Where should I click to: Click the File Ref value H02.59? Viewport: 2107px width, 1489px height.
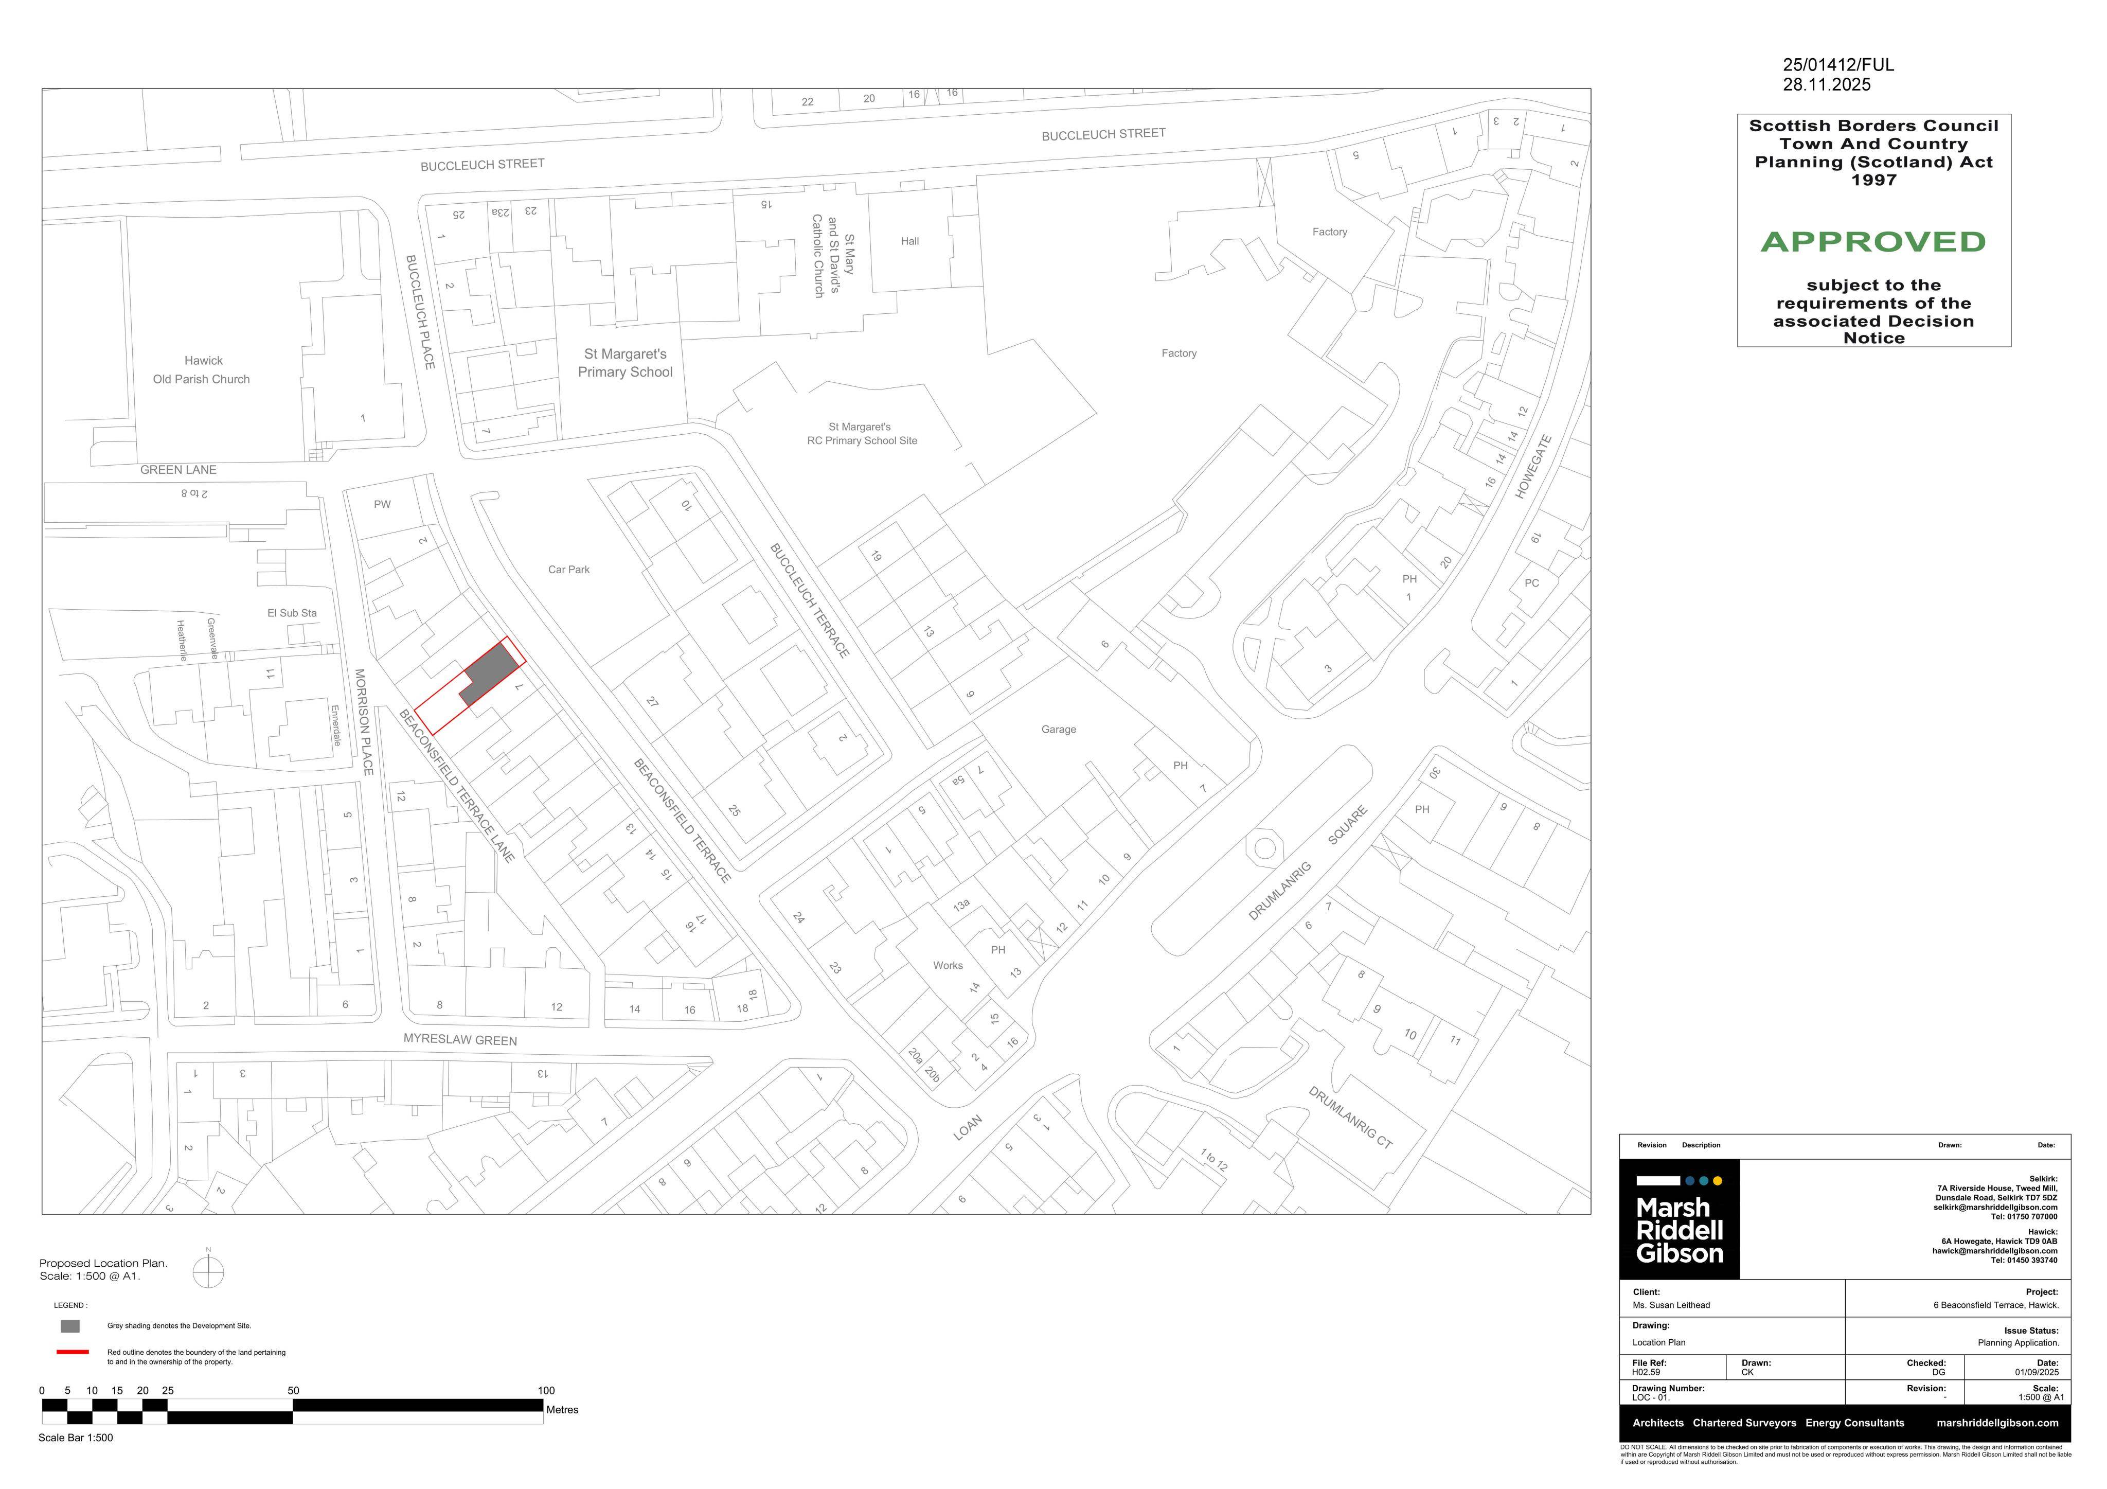tap(1646, 1372)
